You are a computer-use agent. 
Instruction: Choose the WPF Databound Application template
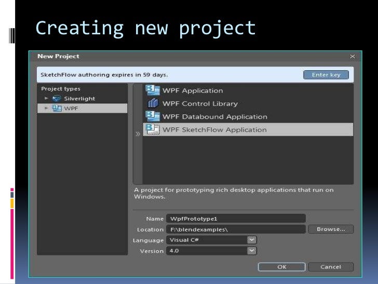[x=248, y=117]
